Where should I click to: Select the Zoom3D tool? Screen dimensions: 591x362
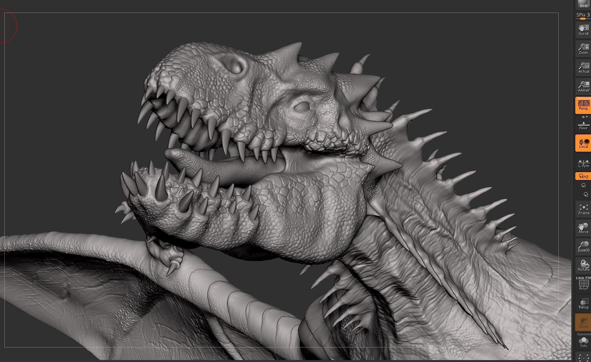583,247
